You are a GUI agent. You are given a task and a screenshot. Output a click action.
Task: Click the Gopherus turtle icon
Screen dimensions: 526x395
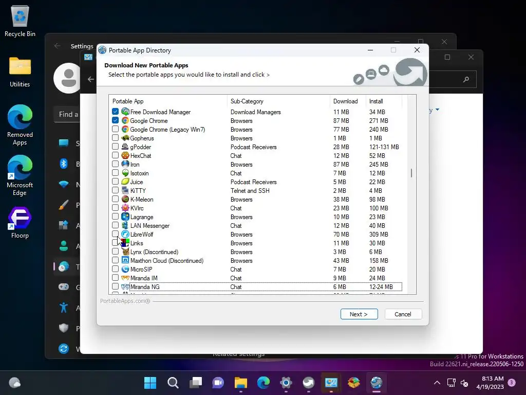125,138
